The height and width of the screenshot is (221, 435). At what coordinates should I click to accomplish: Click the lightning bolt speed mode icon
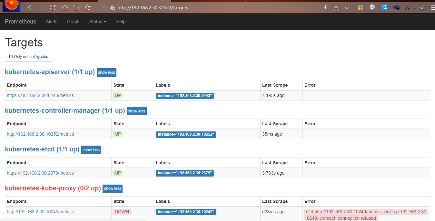[326, 7]
